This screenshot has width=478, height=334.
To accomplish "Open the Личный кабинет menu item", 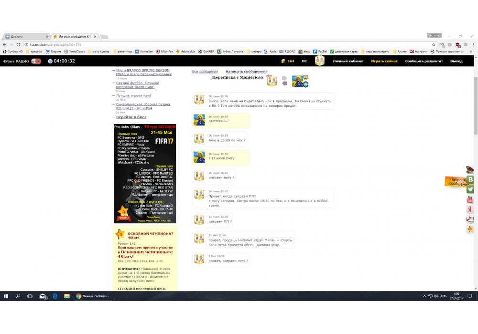I will pos(348,61).
